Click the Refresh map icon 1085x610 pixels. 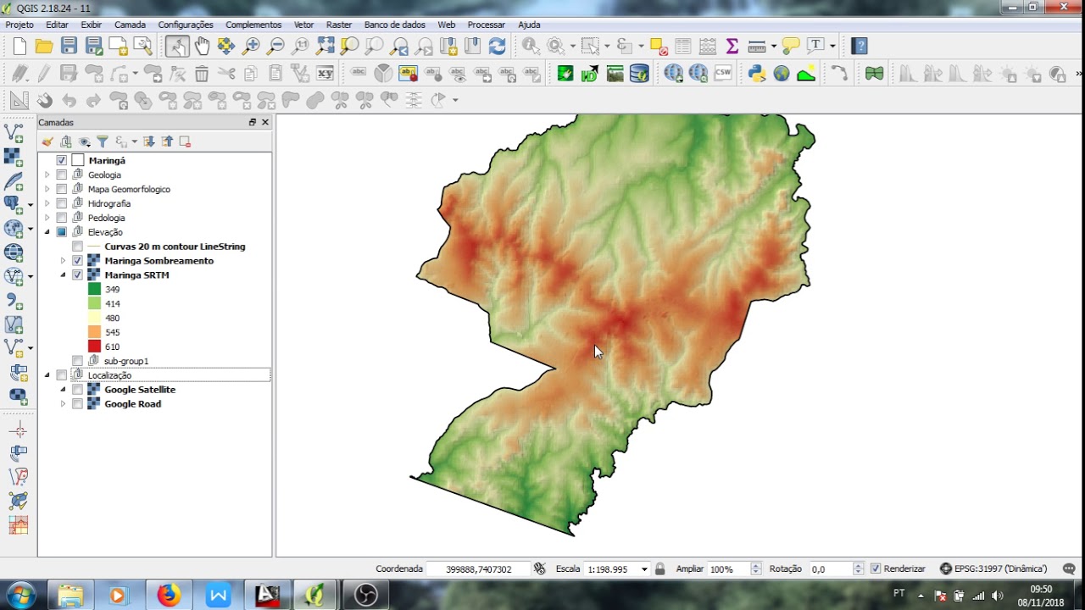497,47
